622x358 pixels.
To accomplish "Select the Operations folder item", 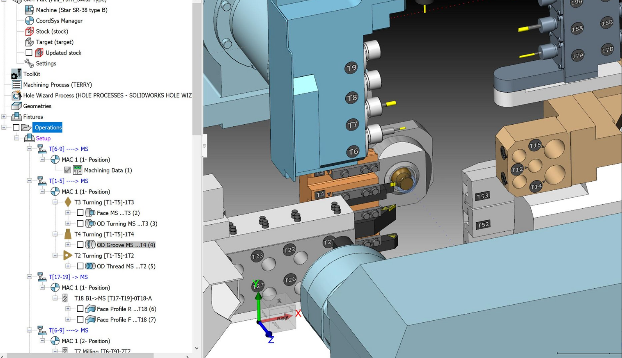I will click(x=48, y=128).
